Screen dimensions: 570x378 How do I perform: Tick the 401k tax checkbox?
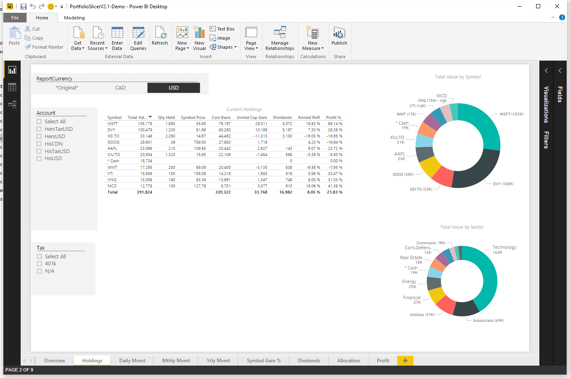[x=40, y=264]
